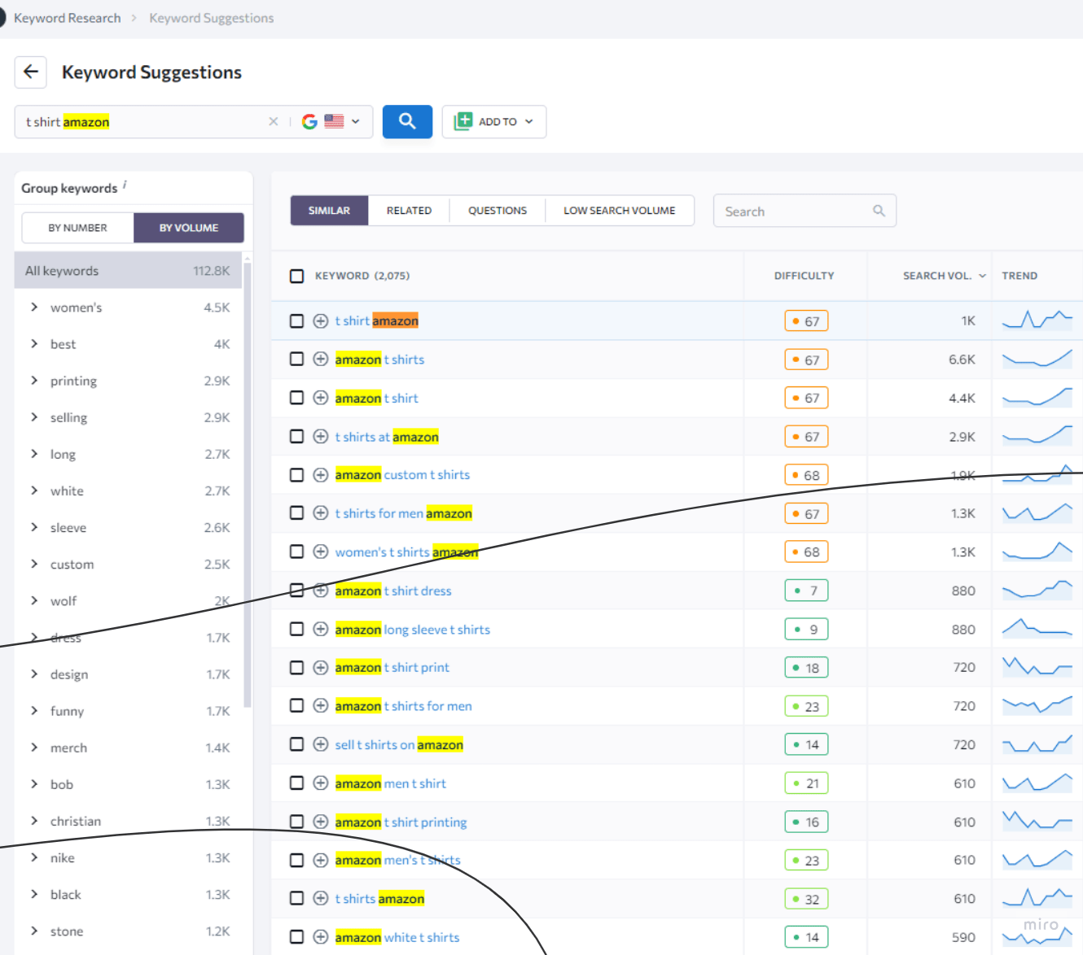Expand the 'printing' keyword group
The width and height of the screenshot is (1083, 955).
(x=34, y=380)
